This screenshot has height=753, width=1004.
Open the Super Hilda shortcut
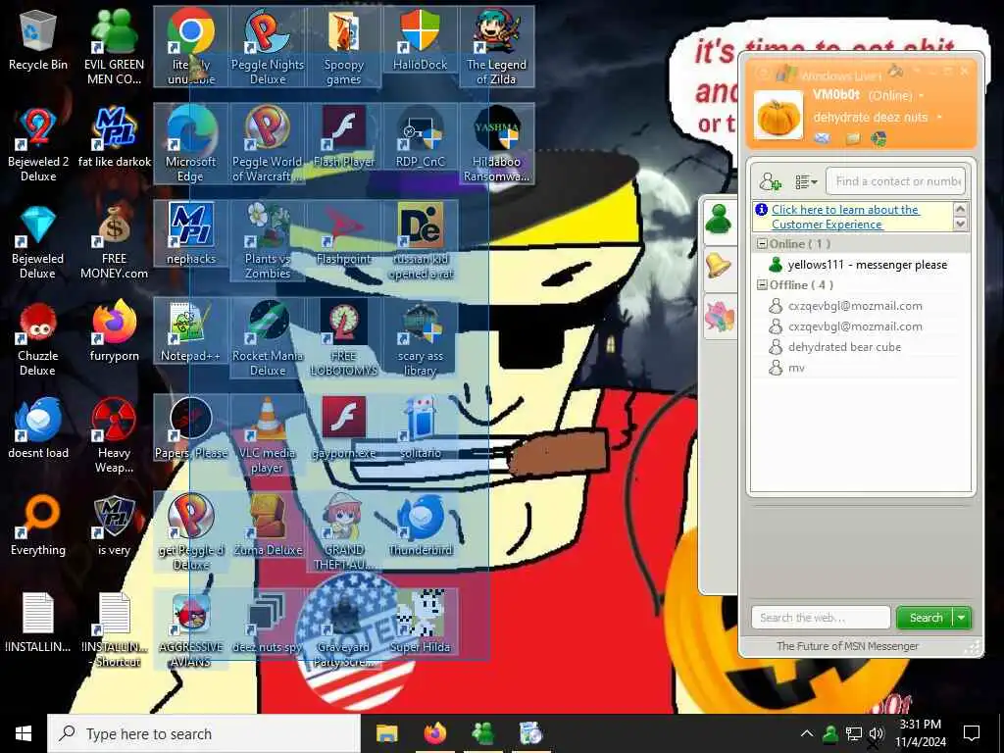point(420,622)
